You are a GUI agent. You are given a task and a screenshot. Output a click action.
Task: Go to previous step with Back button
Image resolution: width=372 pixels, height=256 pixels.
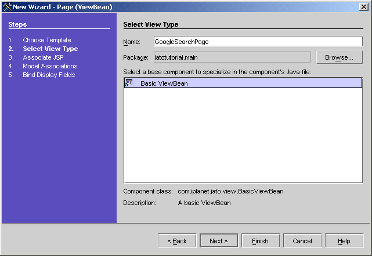177,241
